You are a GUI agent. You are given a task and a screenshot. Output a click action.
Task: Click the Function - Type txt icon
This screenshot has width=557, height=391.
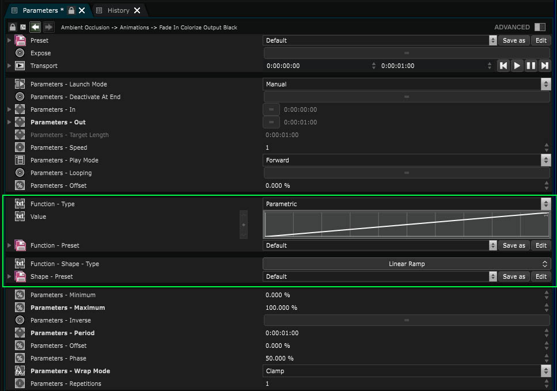click(x=20, y=204)
